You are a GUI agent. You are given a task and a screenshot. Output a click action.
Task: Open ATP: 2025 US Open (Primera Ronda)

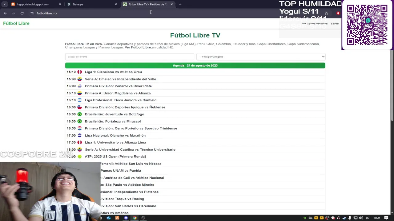tap(115, 157)
